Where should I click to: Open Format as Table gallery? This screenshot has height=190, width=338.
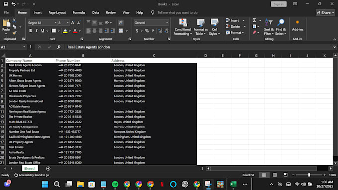200,27
